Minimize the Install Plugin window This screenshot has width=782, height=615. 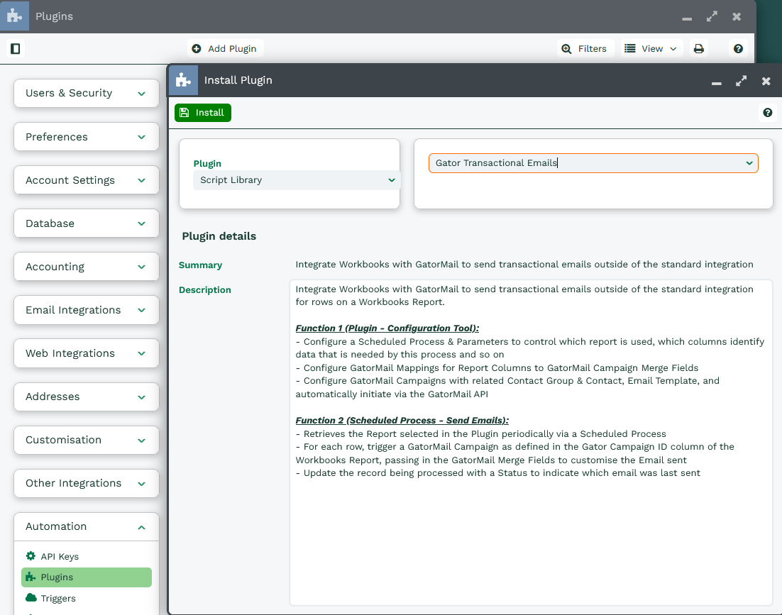(x=716, y=82)
